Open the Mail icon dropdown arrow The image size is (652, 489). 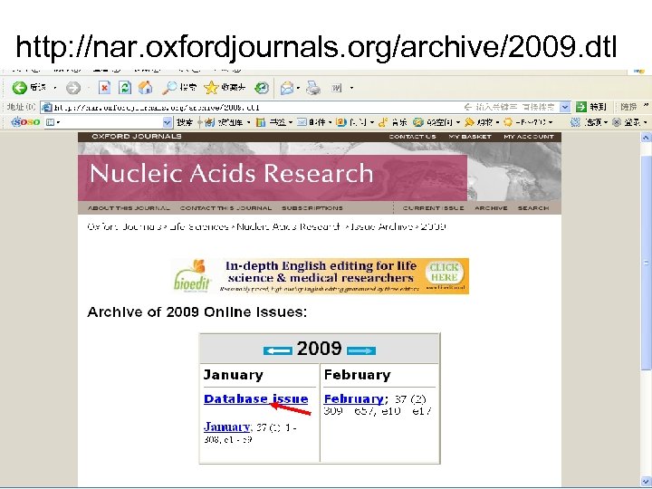point(298,88)
